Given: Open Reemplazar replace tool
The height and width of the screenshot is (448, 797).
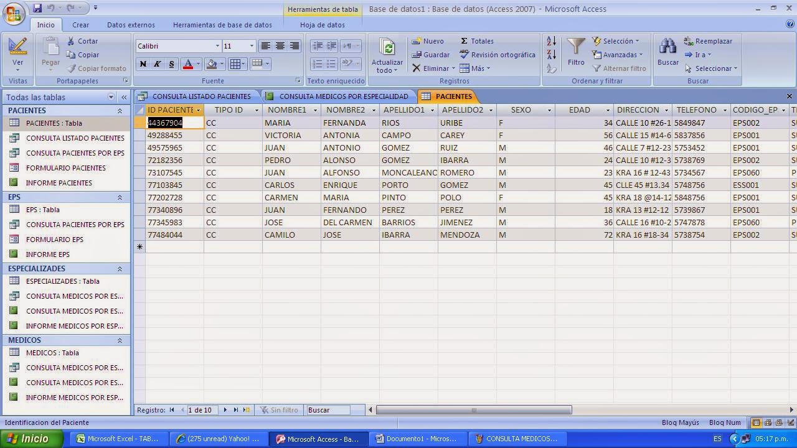Looking at the screenshot, I should 708,40.
